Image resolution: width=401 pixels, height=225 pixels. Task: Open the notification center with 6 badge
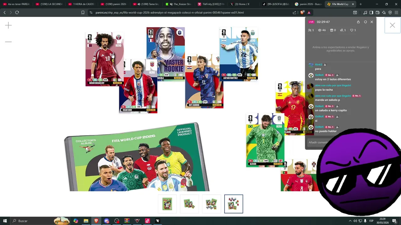pyautogui.click(x=394, y=221)
